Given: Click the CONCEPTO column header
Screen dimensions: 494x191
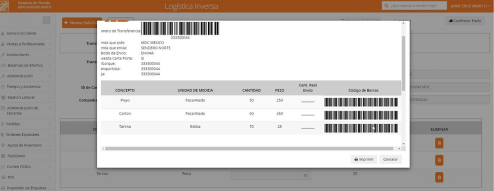Looking at the screenshot, I should [x=125, y=91].
